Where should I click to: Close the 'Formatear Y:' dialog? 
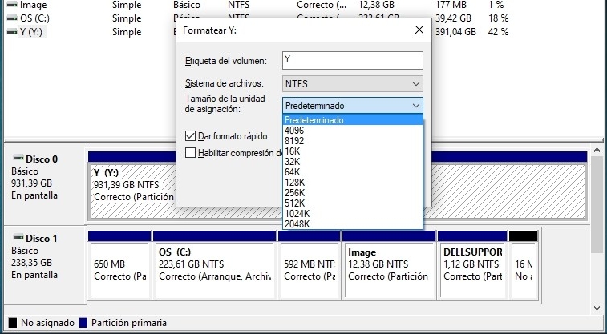tap(419, 30)
